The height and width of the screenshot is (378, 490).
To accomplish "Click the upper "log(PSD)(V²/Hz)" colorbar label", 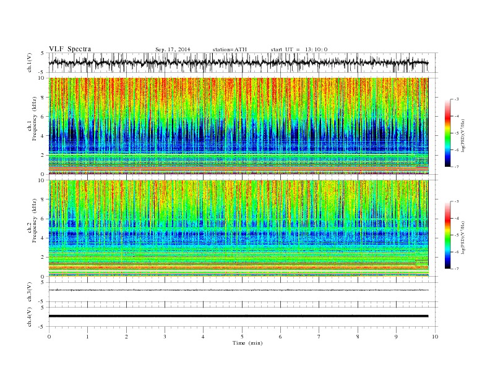I will click(463, 136).
